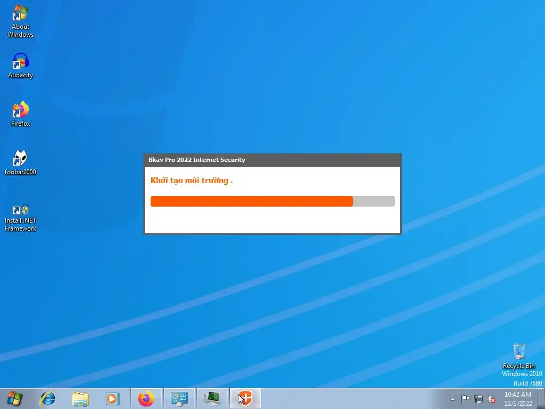Click the muted volume tray icon

(x=491, y=399)
